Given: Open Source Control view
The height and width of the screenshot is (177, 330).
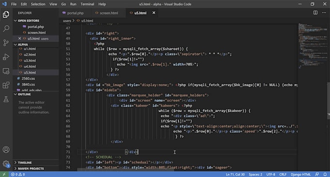Looking at the screenshot, I should click(x=6, y=43).
